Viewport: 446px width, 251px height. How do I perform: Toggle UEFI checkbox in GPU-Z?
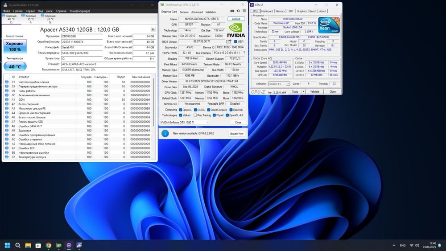click(x=235, y=42)
